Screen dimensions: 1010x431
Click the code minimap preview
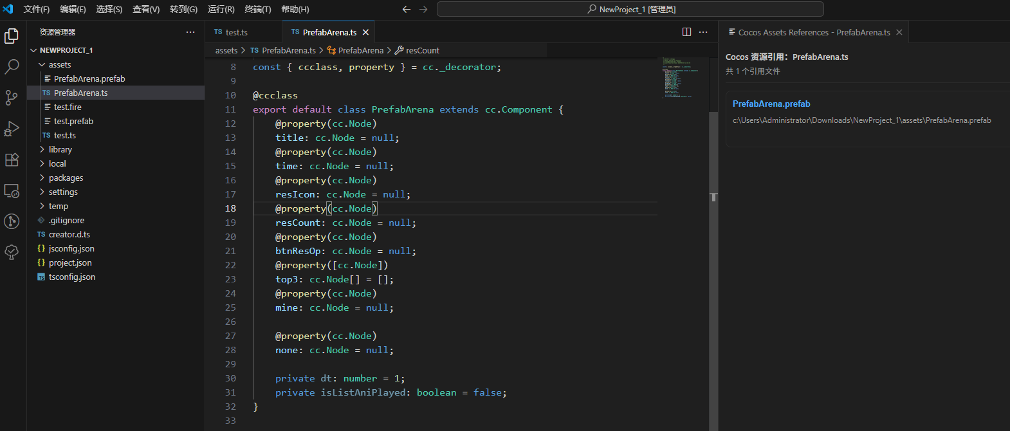tap(678, 77)
